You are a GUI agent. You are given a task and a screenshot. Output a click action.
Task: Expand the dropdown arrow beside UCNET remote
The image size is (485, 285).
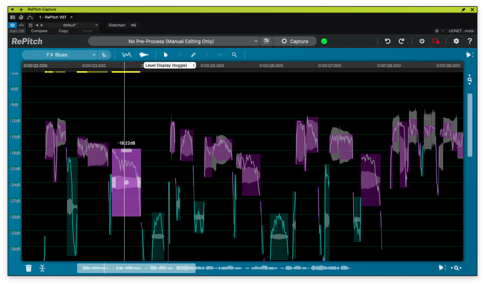point(443,31)
